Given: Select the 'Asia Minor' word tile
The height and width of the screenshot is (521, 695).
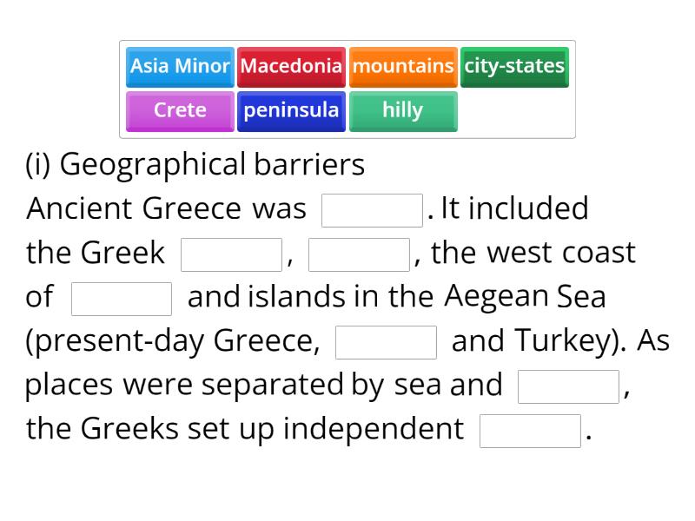Looking at the screenshot, I should click(x=179, y=66).
